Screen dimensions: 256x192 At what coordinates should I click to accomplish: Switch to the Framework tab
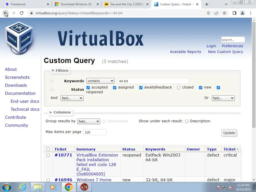coord(27,4)
